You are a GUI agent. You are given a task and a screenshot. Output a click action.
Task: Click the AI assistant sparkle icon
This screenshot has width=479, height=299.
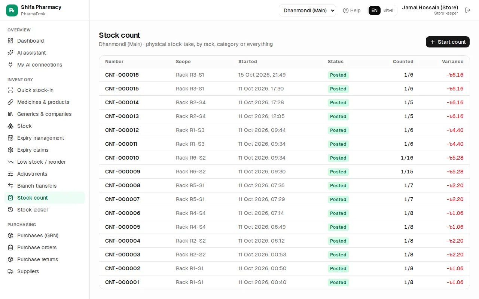(10, 53)
